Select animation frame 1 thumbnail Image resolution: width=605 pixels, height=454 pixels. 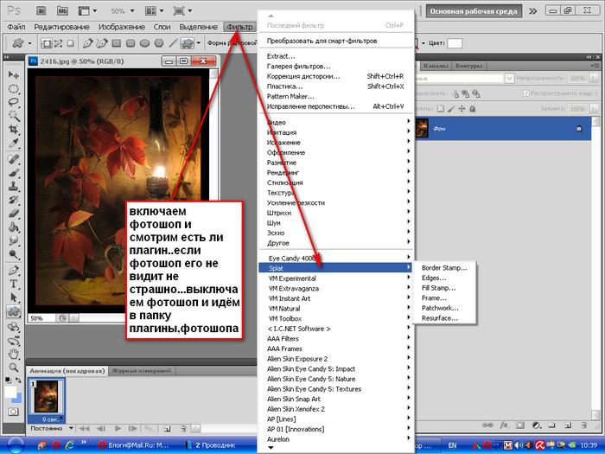[x=47, y=397]
